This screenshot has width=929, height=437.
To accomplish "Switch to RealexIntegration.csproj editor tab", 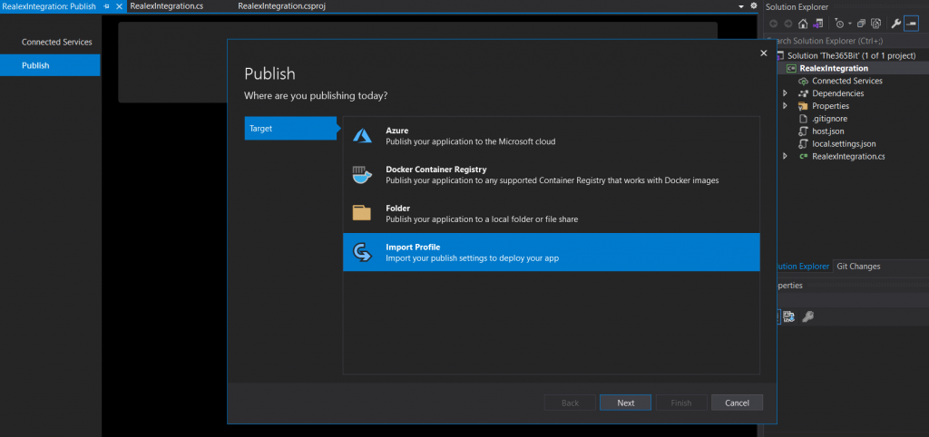I will [281, 6].
